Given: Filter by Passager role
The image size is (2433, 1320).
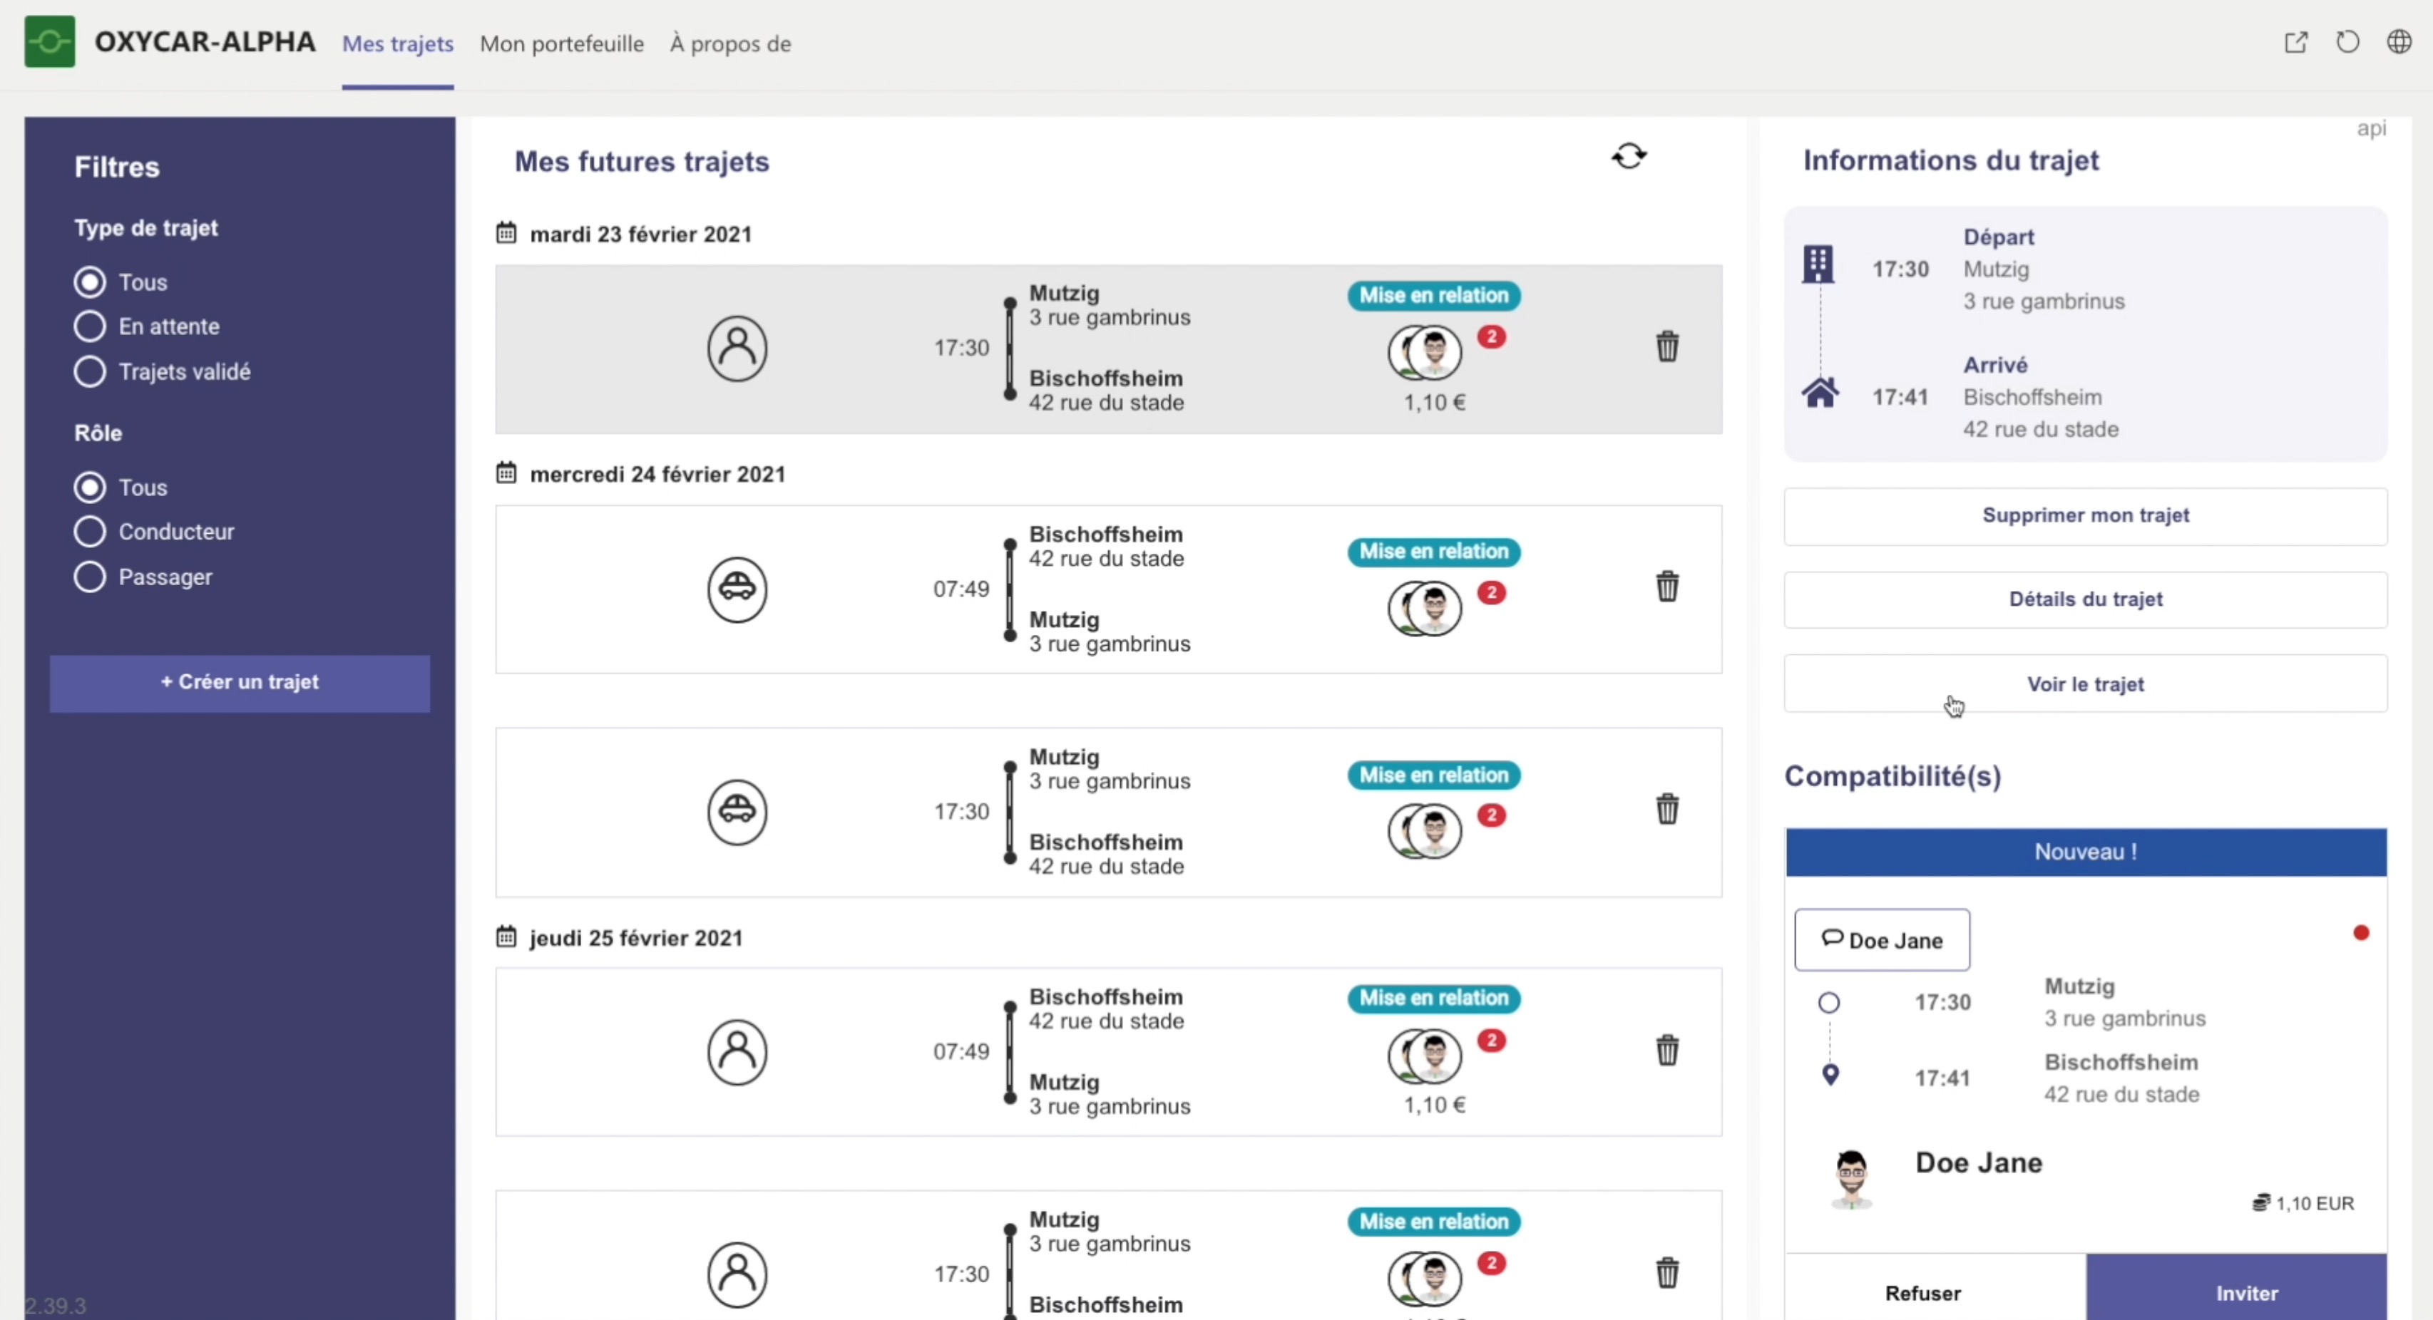Looking at the screenshot, I should (x=90, y=577).
